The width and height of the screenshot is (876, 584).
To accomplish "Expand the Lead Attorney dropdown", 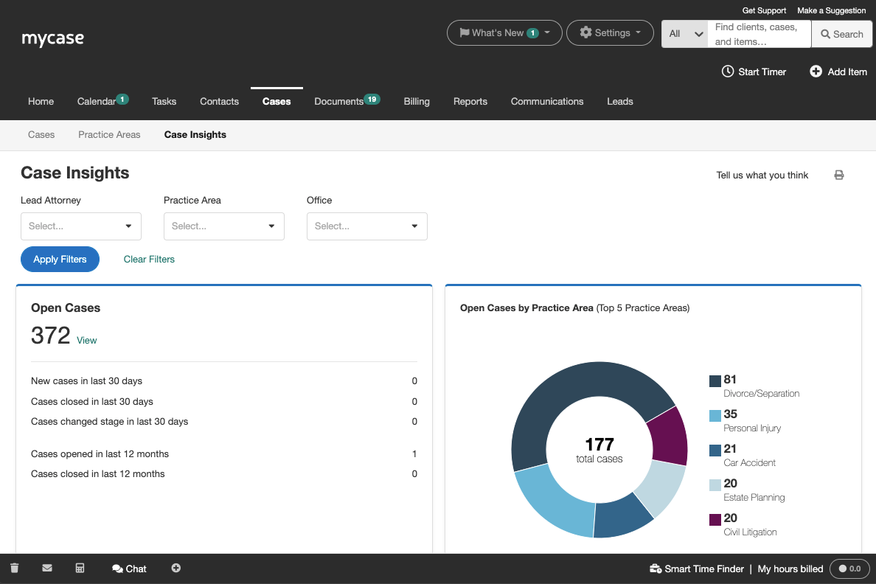I will (x=81, y=226).
